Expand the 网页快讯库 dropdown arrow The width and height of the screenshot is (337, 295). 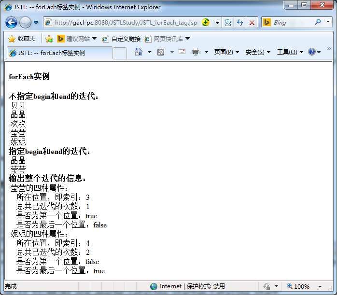188,39
